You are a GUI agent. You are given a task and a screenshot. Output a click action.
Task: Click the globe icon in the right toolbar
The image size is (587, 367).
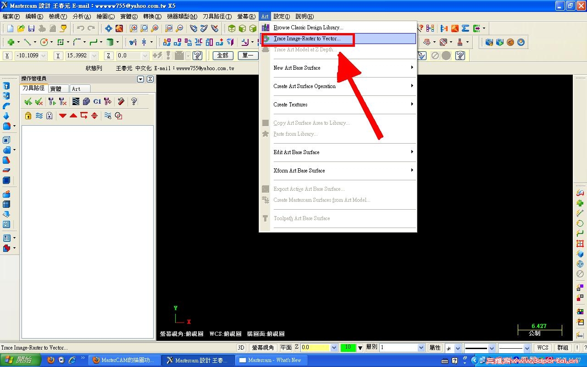tap(580, 264)
